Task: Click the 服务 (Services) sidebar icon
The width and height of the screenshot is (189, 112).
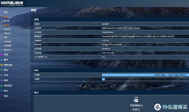Action: coord(2,60)
